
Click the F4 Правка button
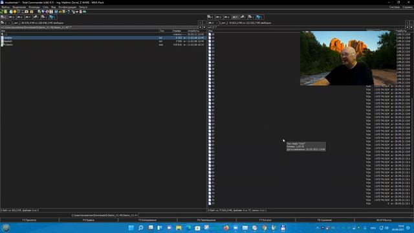coord(89,220)
